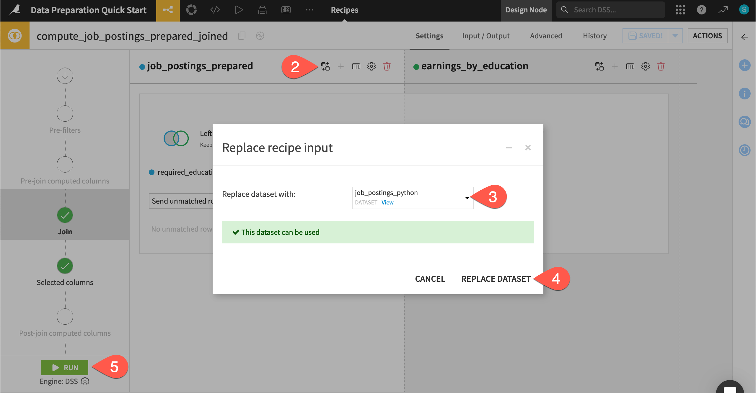Add input after job_postings_prepared plus icon
Screen dimensions: 756x393
pos(340,66)
